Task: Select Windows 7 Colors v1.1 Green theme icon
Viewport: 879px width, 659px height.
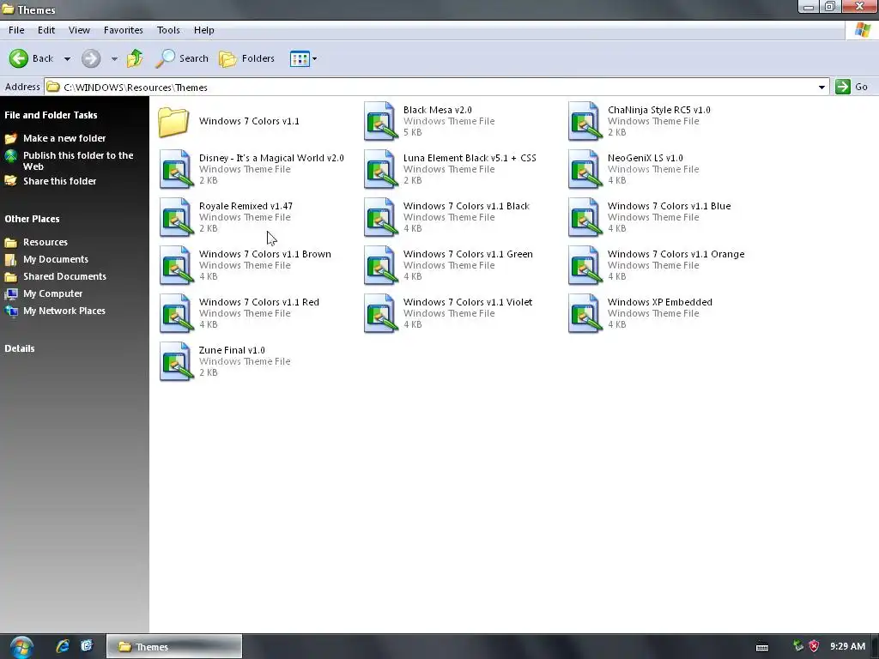Action: pyautogui.click(x=380, y=265)
